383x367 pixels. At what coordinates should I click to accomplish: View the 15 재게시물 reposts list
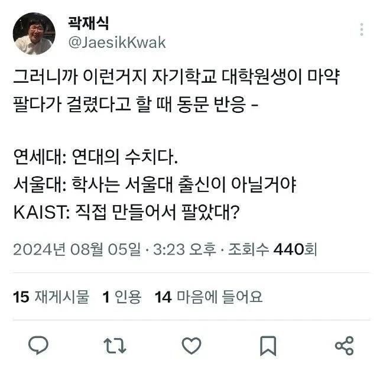coord(51,297)
